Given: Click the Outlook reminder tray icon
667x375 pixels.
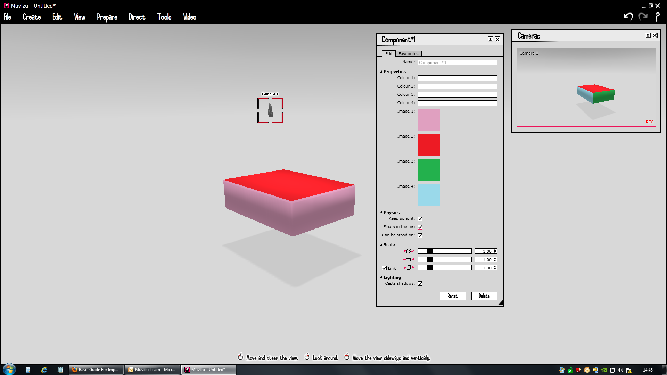Looking at the screenshot, I should point(587,370).
